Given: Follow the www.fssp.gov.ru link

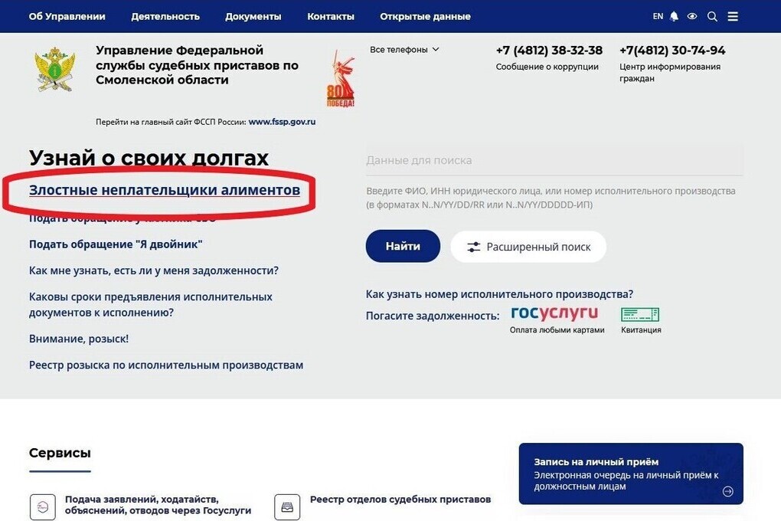Looking at the screenshot, I should (x=282, y=122).
